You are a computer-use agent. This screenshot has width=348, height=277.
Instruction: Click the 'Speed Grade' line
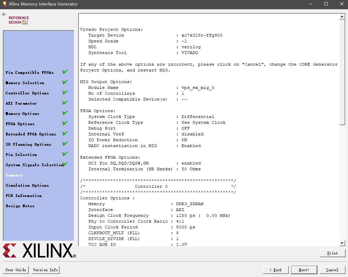point(137,41)
